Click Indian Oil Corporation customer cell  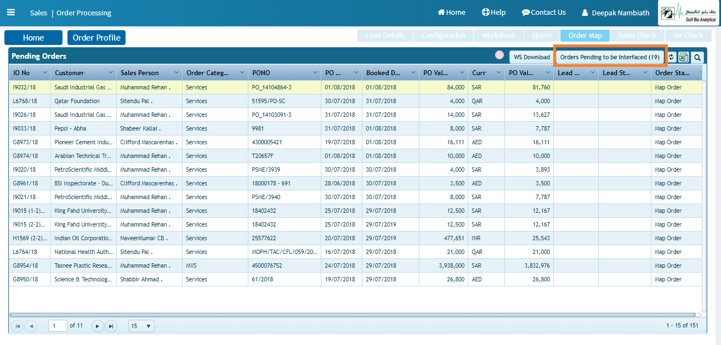(83, 238)
